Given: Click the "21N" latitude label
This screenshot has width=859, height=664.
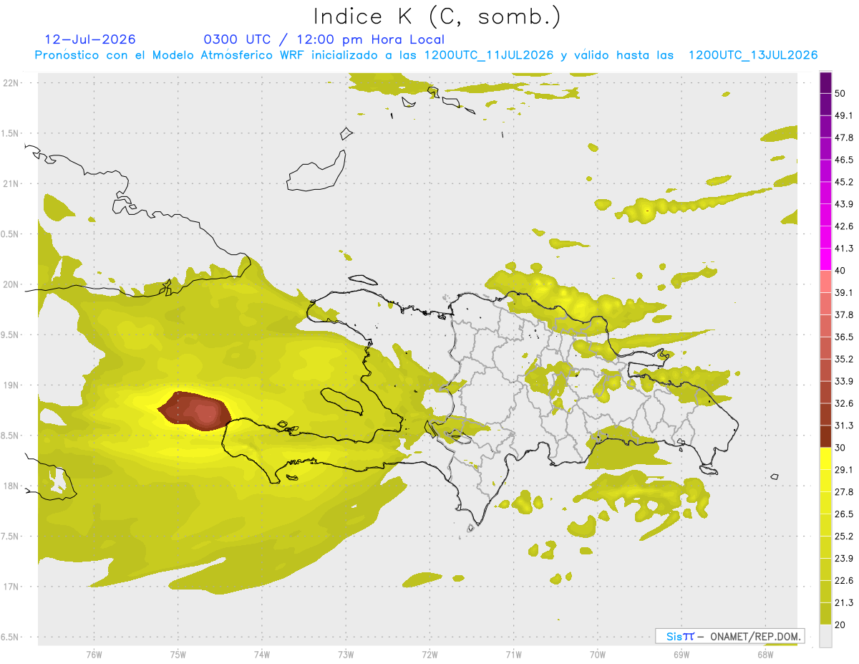Looking at the screenshot, I should pyautogui.click(x=11, y=183).
